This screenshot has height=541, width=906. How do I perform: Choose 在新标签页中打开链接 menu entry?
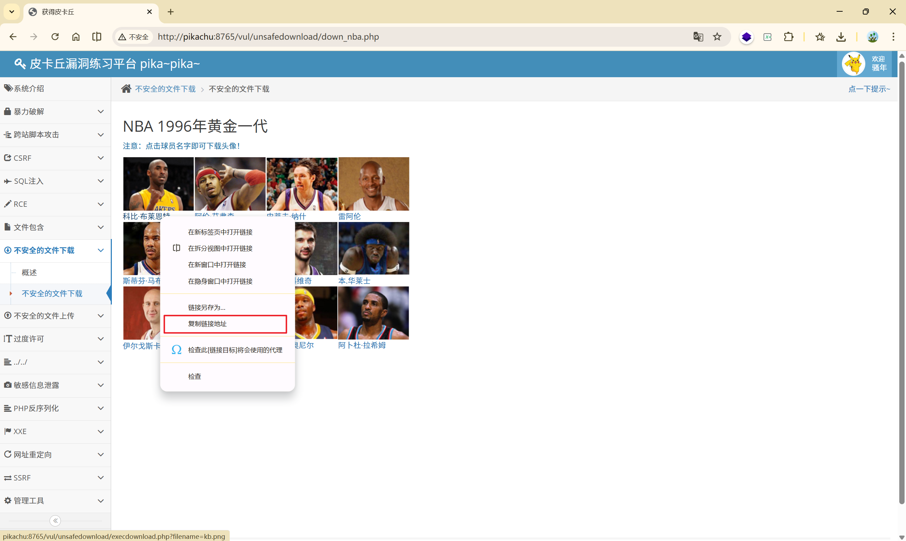pos(220,232)
